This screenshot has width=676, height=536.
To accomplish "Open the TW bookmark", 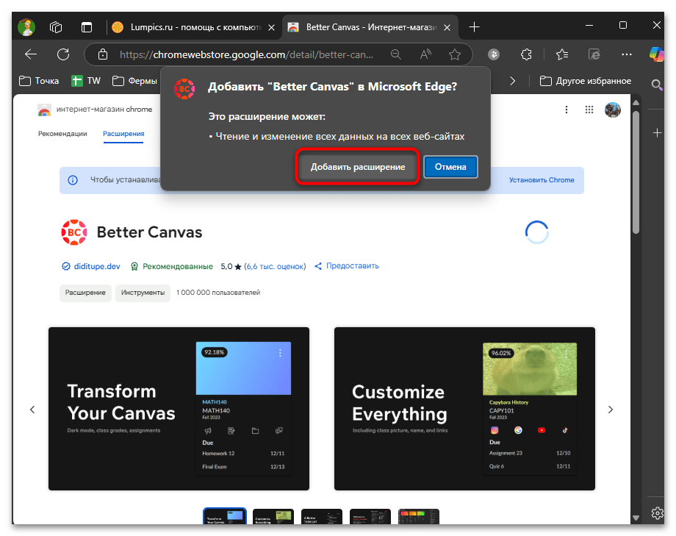I will pyautogui.click(x=86, y=81).
